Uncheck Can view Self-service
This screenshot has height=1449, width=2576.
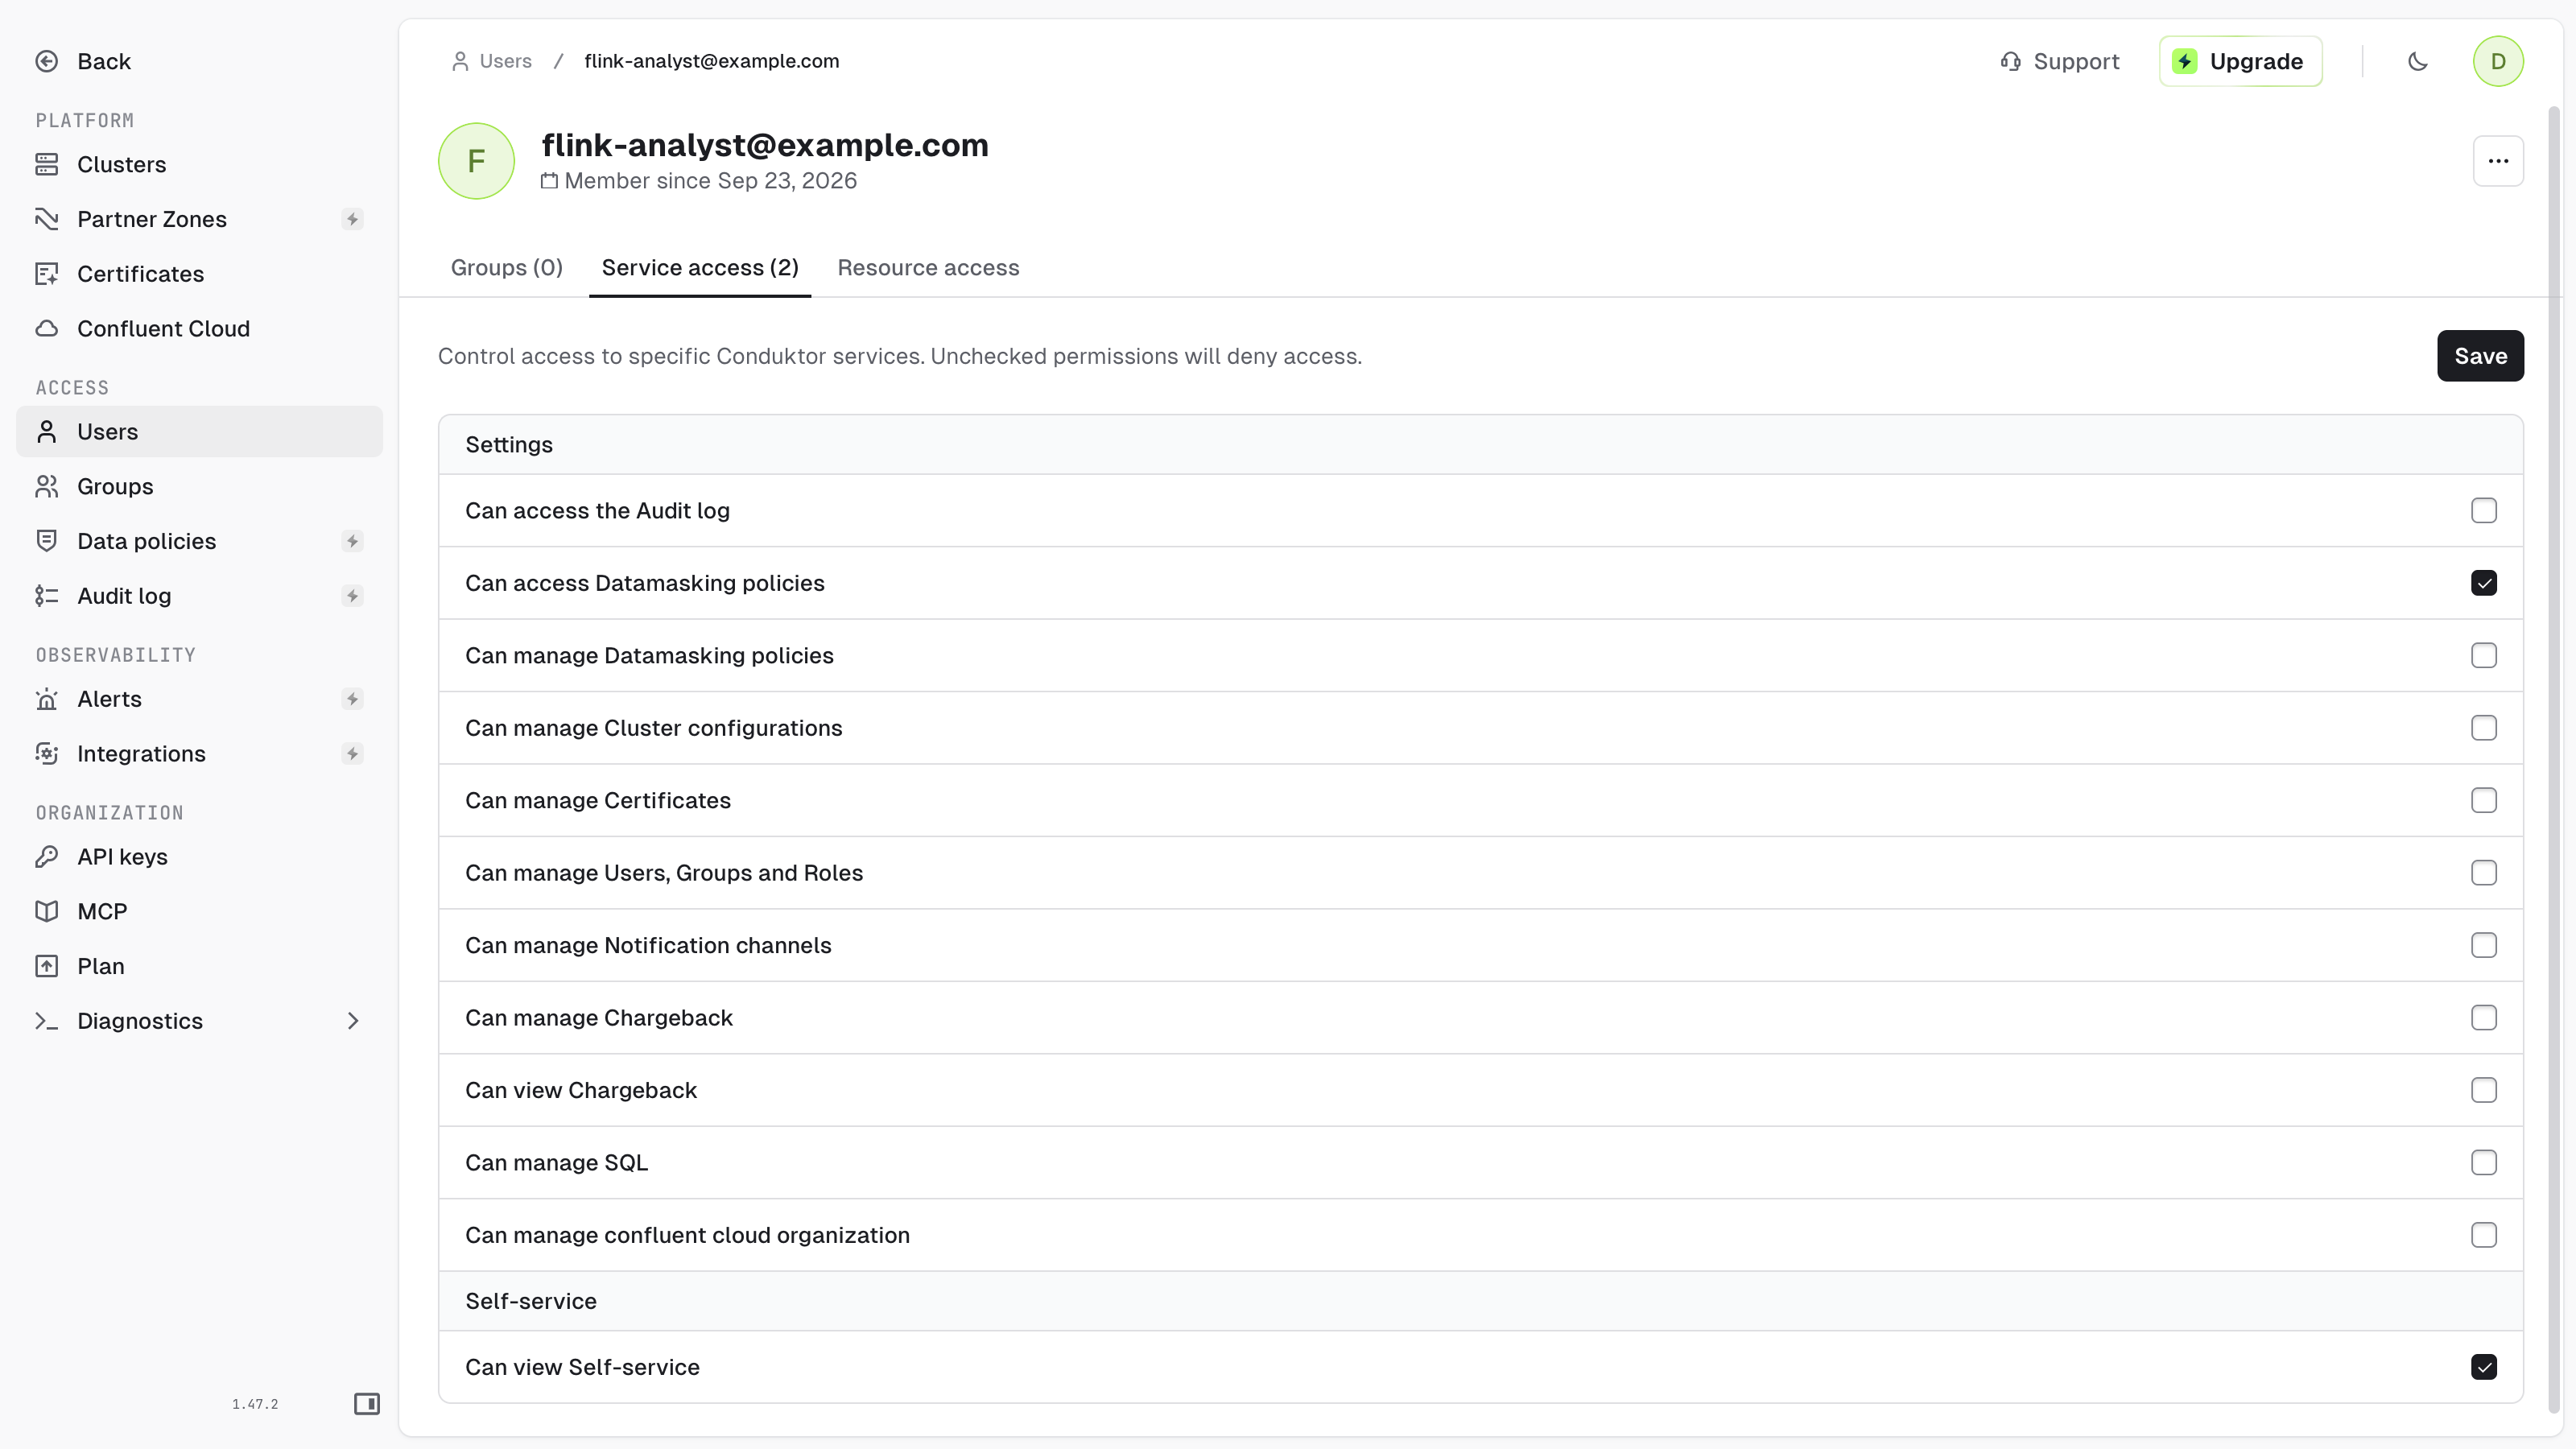(x=2483, y=1368)
